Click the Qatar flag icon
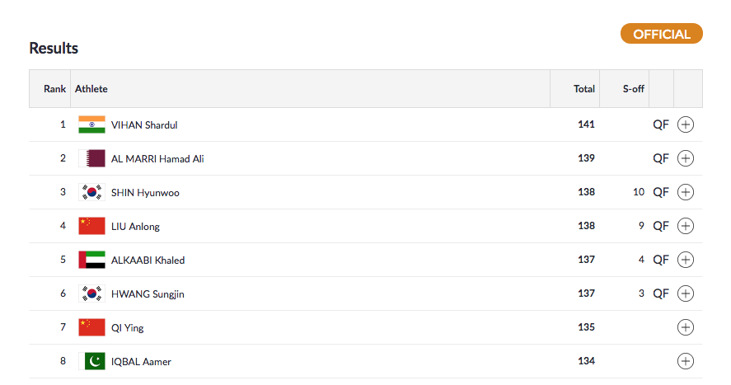Screen dimensions: 731x385 point(91,158)
